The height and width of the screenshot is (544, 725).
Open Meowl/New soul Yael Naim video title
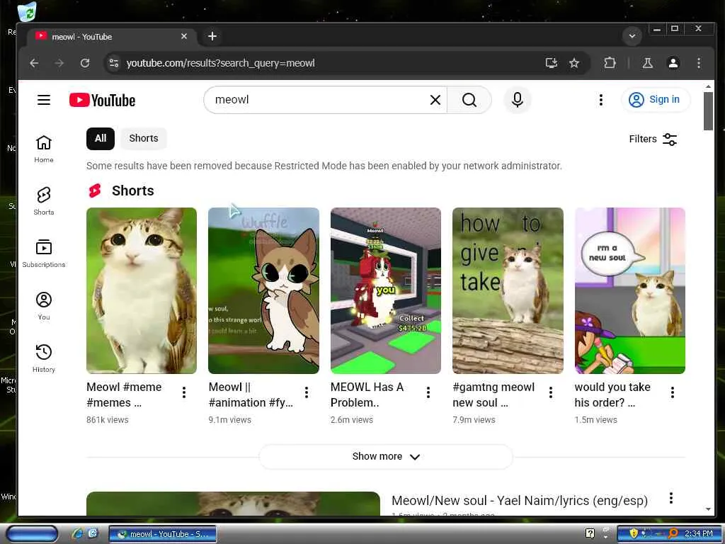coord(519,501)
